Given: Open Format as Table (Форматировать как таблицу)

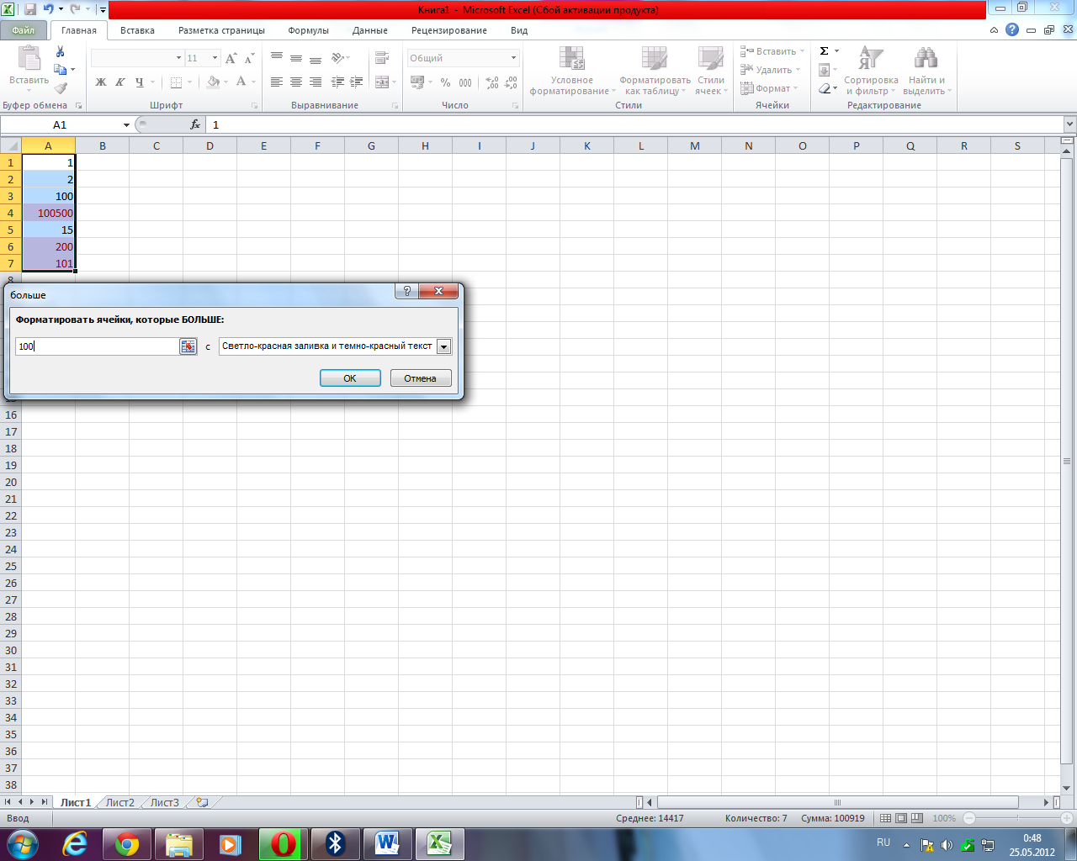Looking at the screenshot, I should [655, 71].
